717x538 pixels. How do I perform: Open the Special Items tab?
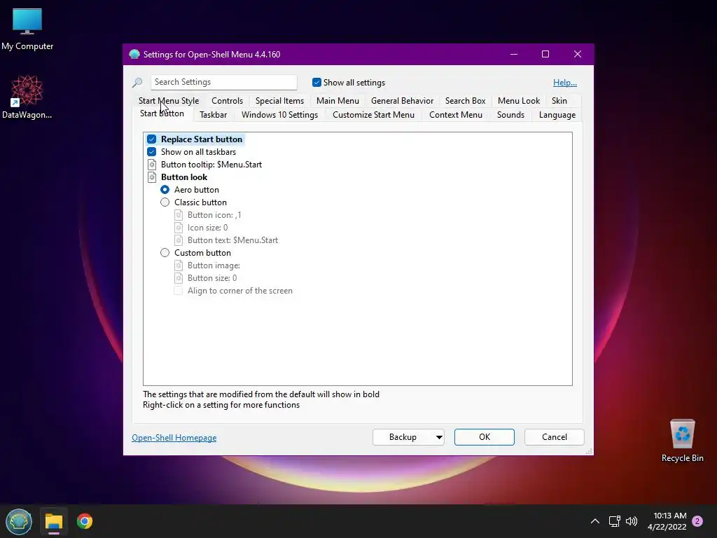pos(279,101)
